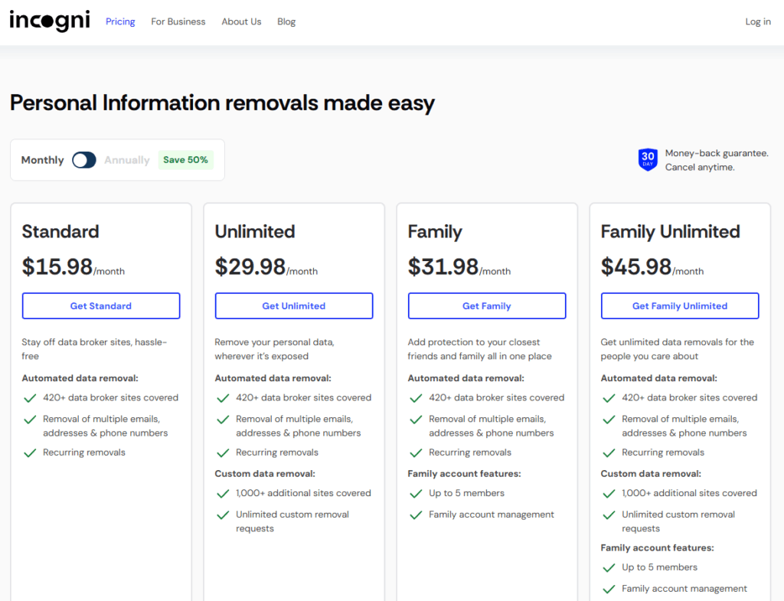The image size is (784, 601).
Task: Click the 30-day money-back shield badge
Action: tap(648, 160)
